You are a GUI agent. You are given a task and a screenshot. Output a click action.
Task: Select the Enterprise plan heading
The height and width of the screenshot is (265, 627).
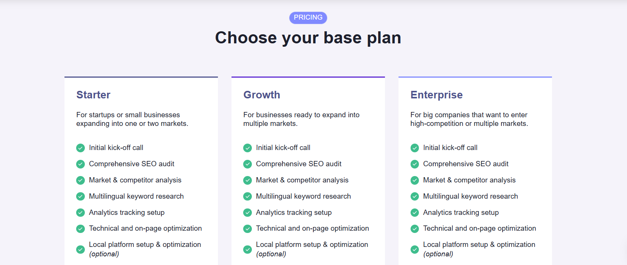click(x=437, y=95)
